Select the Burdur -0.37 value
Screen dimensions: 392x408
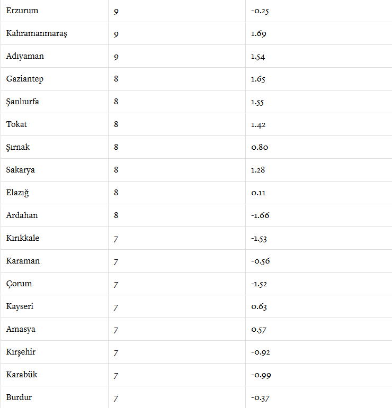coord(261,397)
